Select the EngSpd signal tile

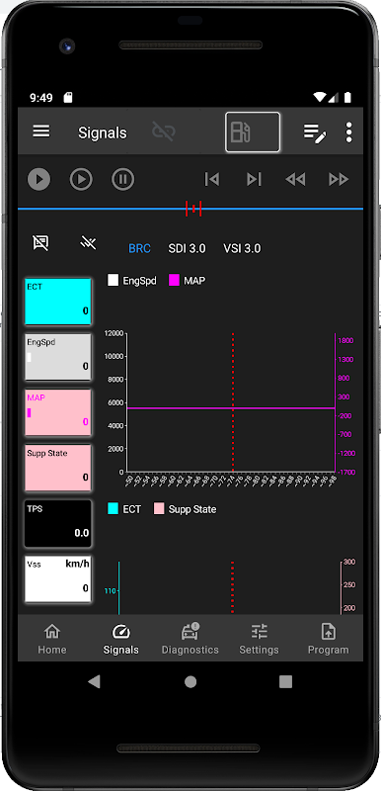coord(58,357)
